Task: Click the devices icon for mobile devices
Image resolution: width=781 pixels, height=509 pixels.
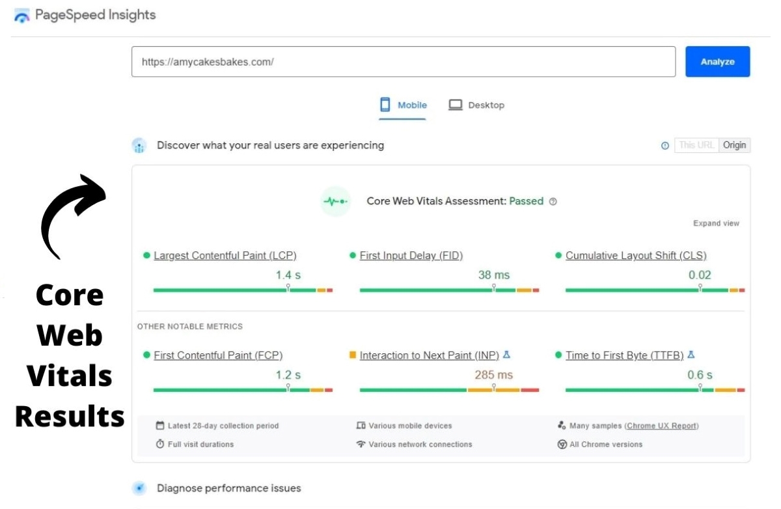Action: (x=361, y=426)
